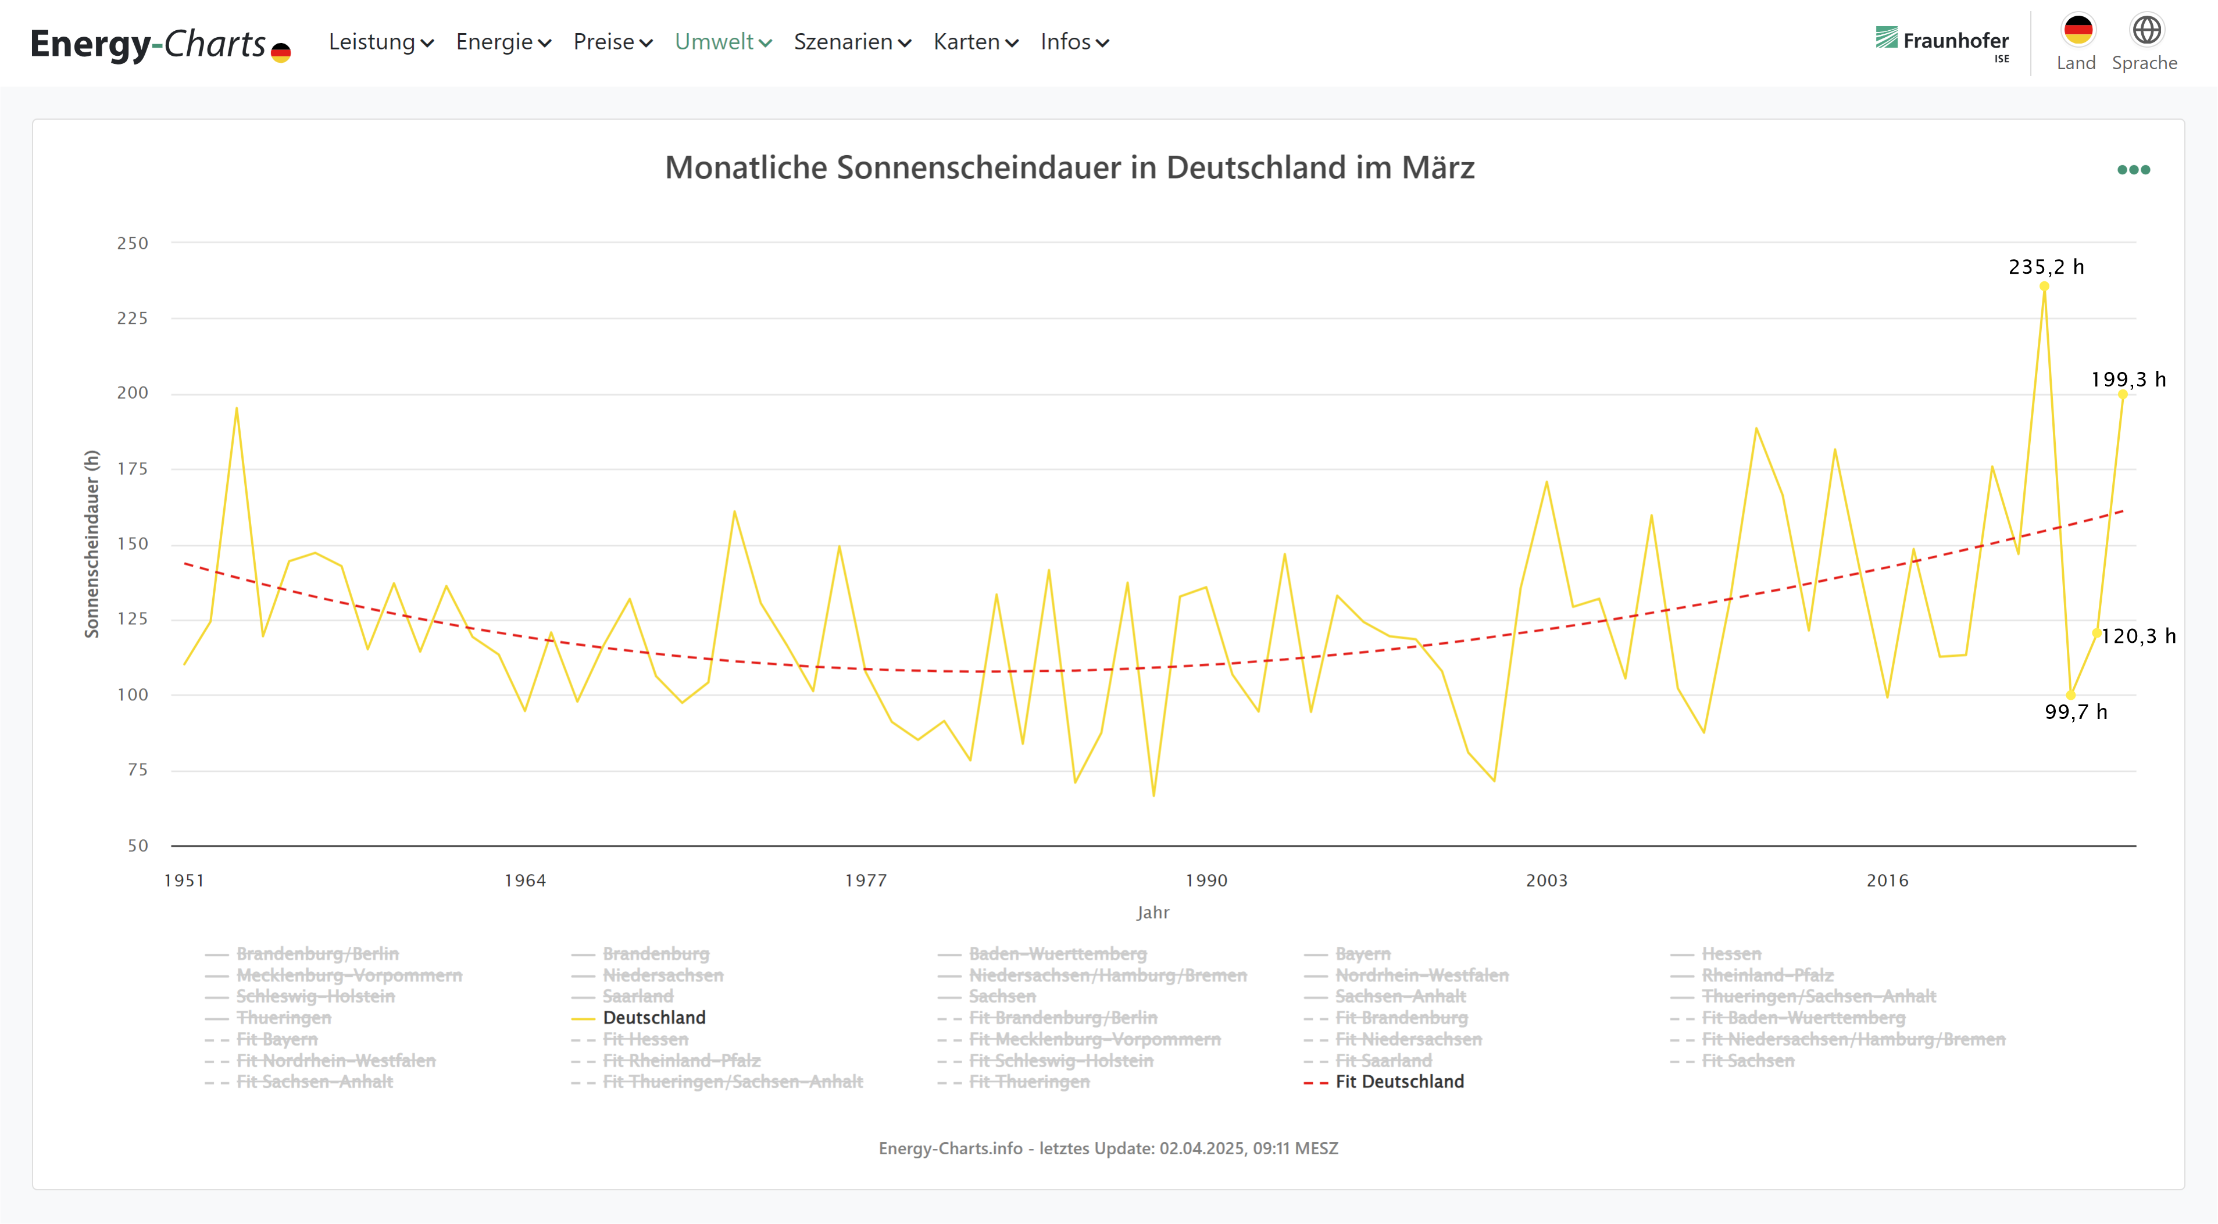Show the Fit Nordrhein-Westfalen legend series
This screenshot has height=1224, width=2218.
point(320,1061)
